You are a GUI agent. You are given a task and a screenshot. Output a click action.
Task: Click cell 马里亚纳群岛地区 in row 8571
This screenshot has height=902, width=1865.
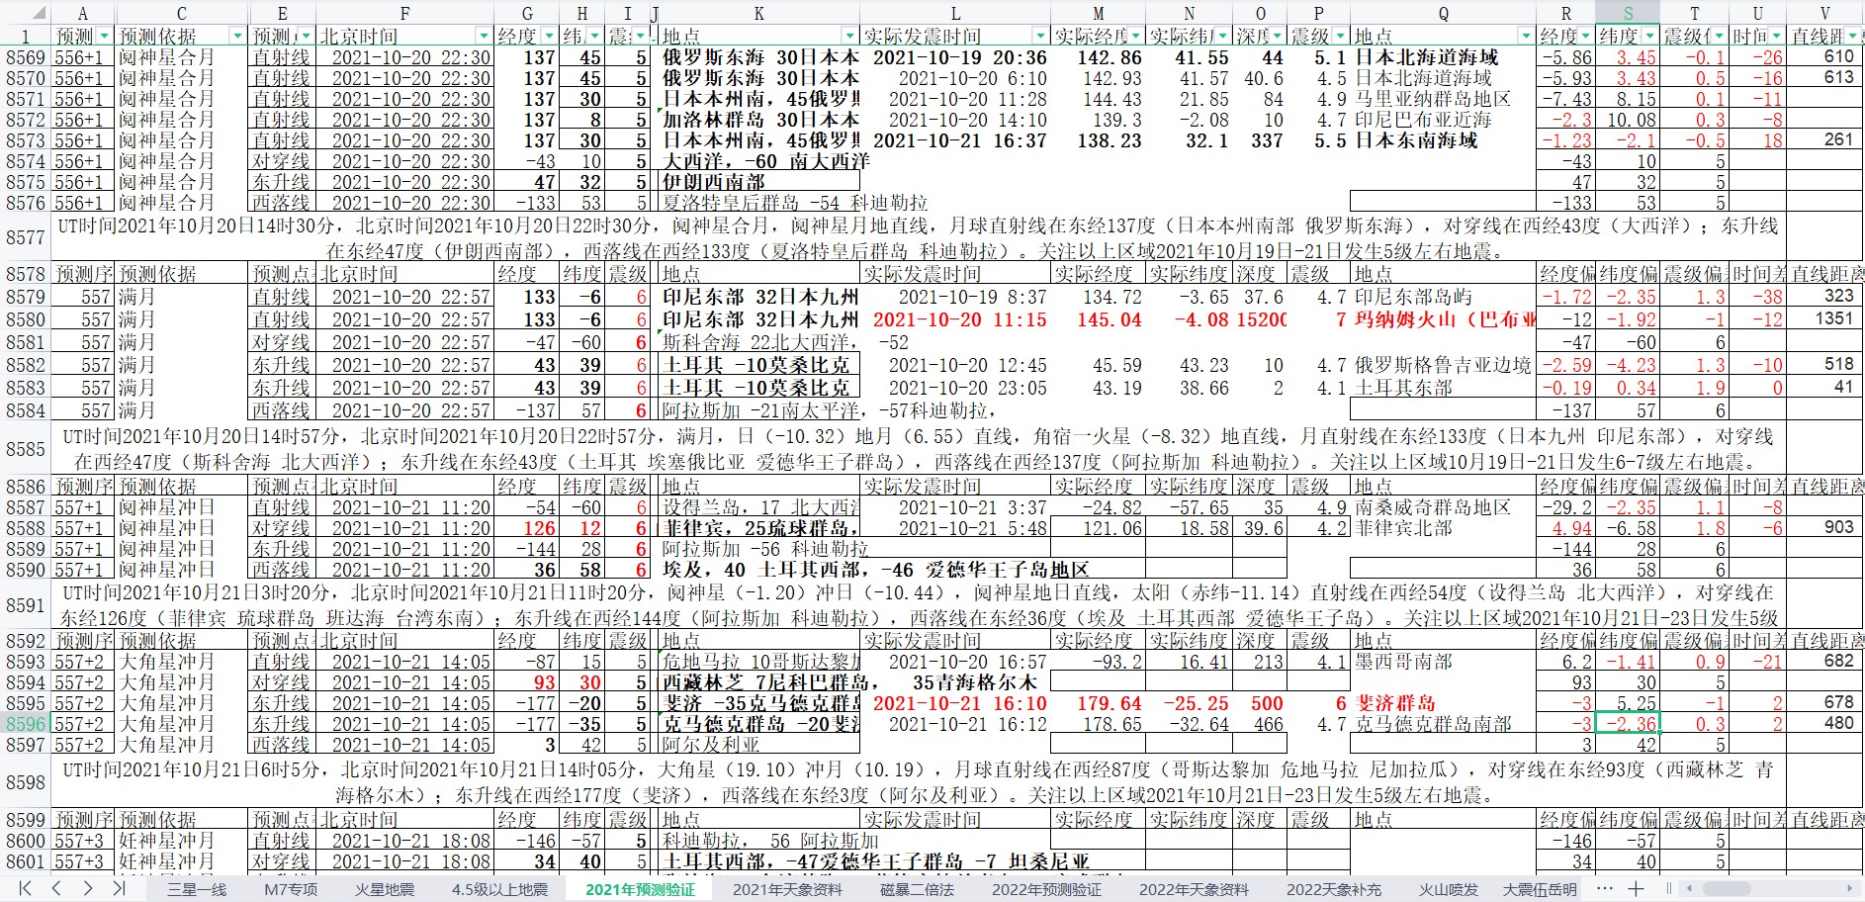point(1443,99)
